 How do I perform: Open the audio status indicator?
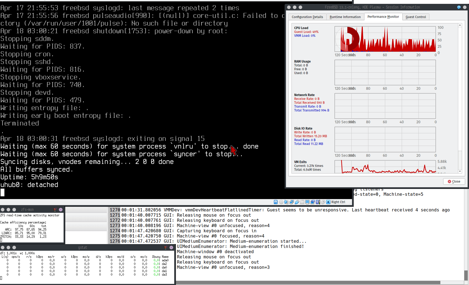[x=286, y=202]
